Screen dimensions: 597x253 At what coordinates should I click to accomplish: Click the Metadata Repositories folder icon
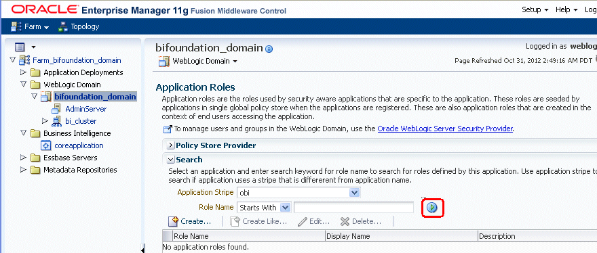point(35,170)
